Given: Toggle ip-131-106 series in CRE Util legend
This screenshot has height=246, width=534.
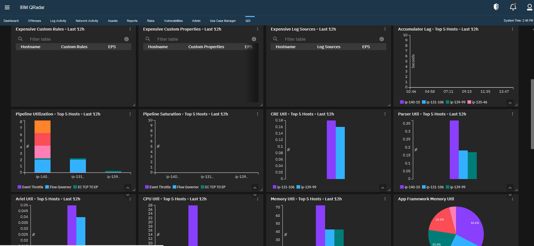Looking at the screenshot, I should click(x=284, y=187).
